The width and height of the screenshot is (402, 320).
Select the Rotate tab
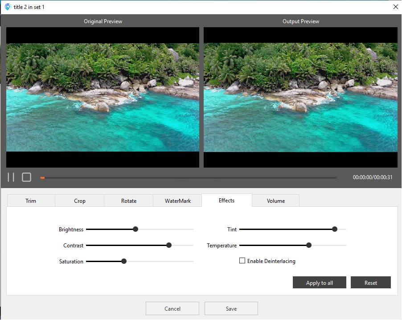coord(129,201)
